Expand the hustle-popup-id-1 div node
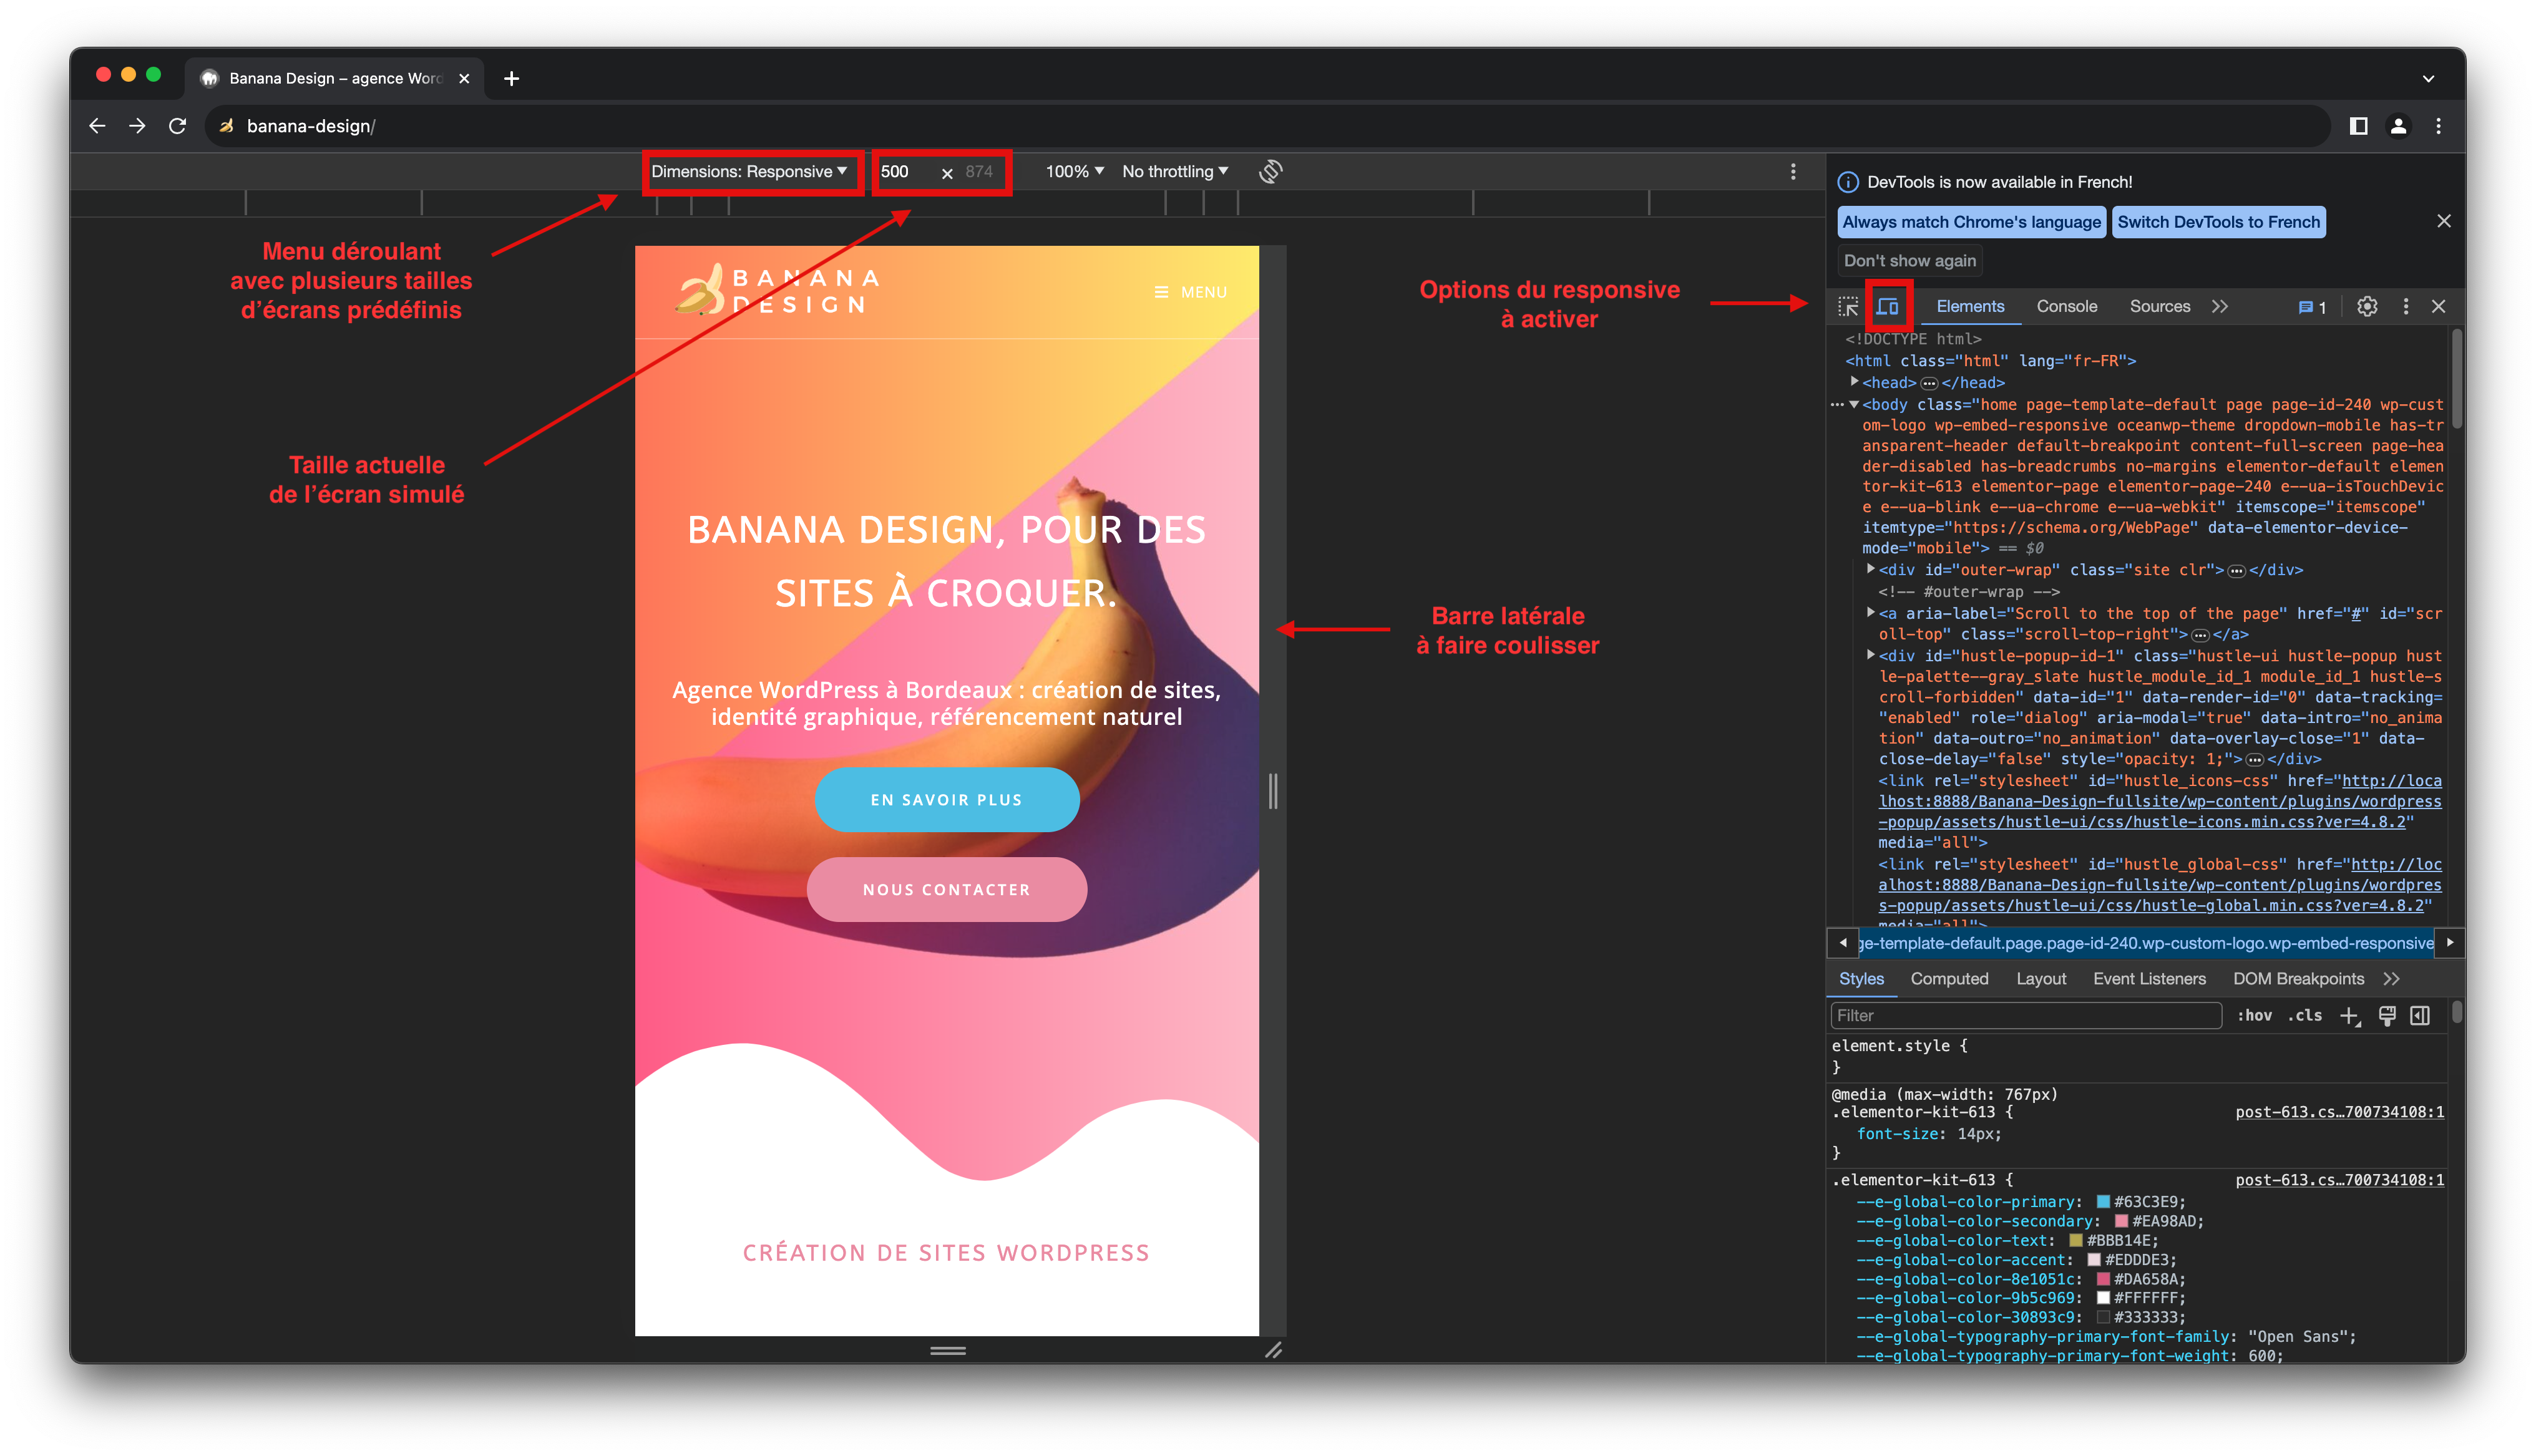This screenshot has width=2536, height=1456. pyautogui.click(x=1870, y=655)
